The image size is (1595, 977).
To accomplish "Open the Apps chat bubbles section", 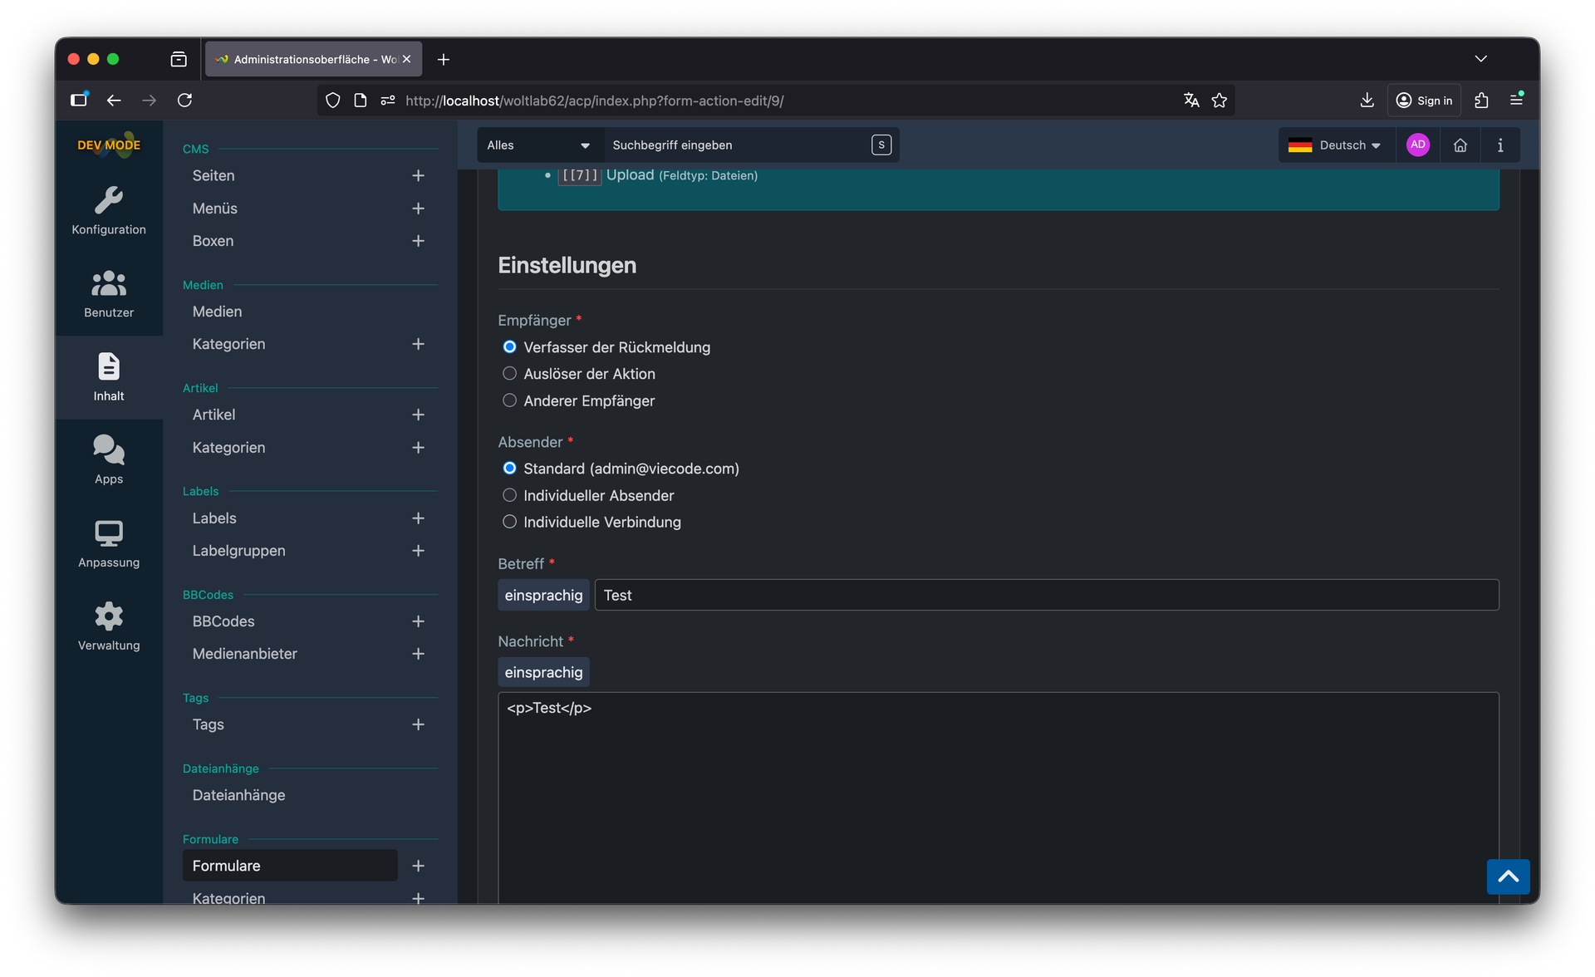I will tap(109, 460).
